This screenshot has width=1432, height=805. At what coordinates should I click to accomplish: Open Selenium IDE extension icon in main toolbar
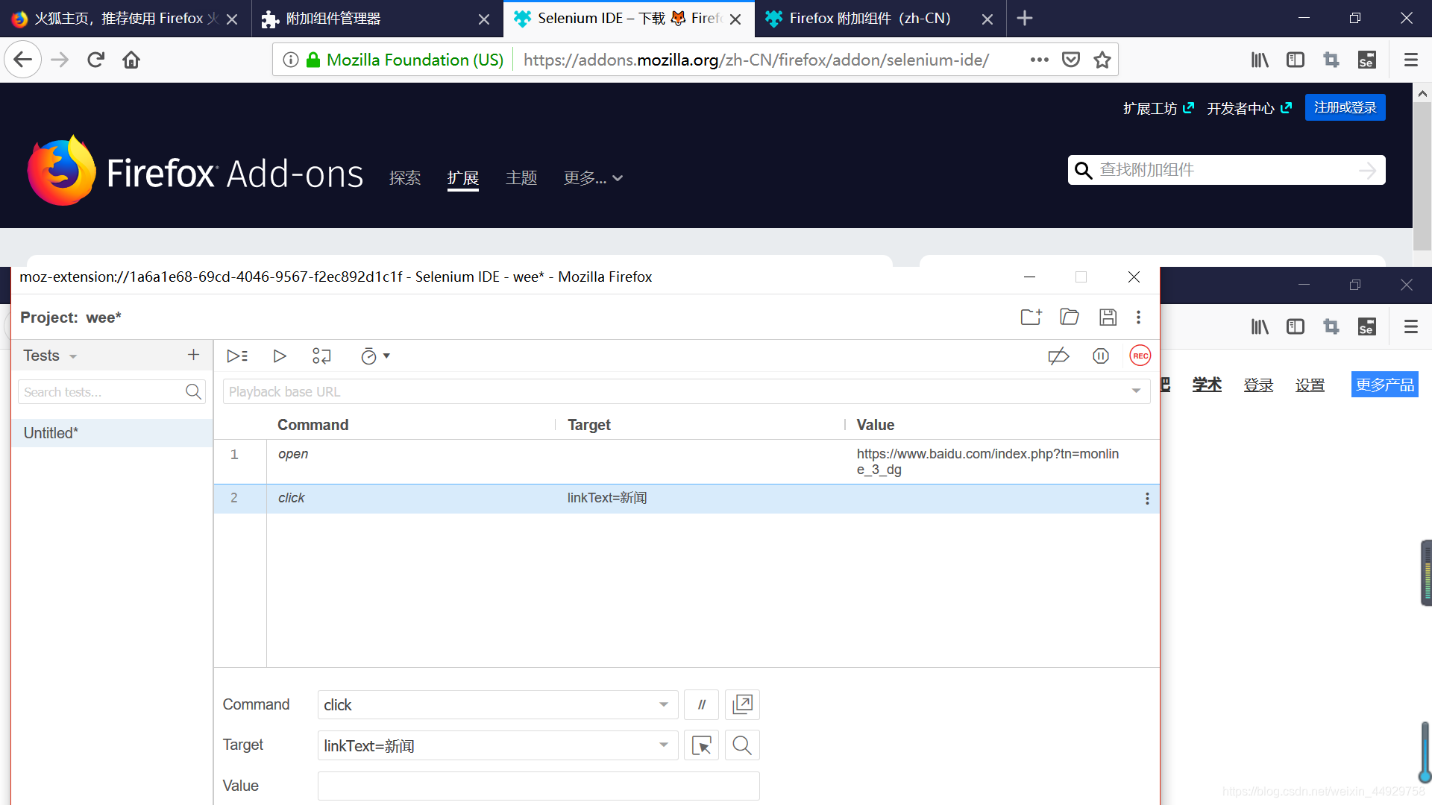(x=1367, y=60)
